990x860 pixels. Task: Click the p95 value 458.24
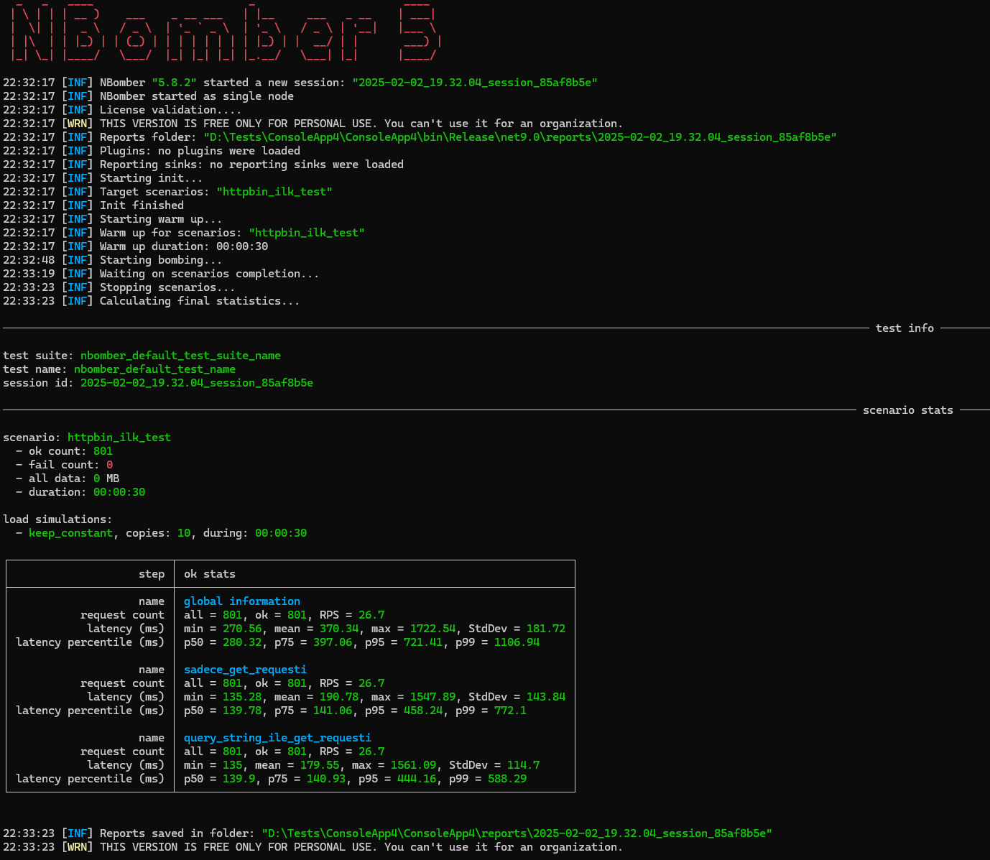click(423, 711)
